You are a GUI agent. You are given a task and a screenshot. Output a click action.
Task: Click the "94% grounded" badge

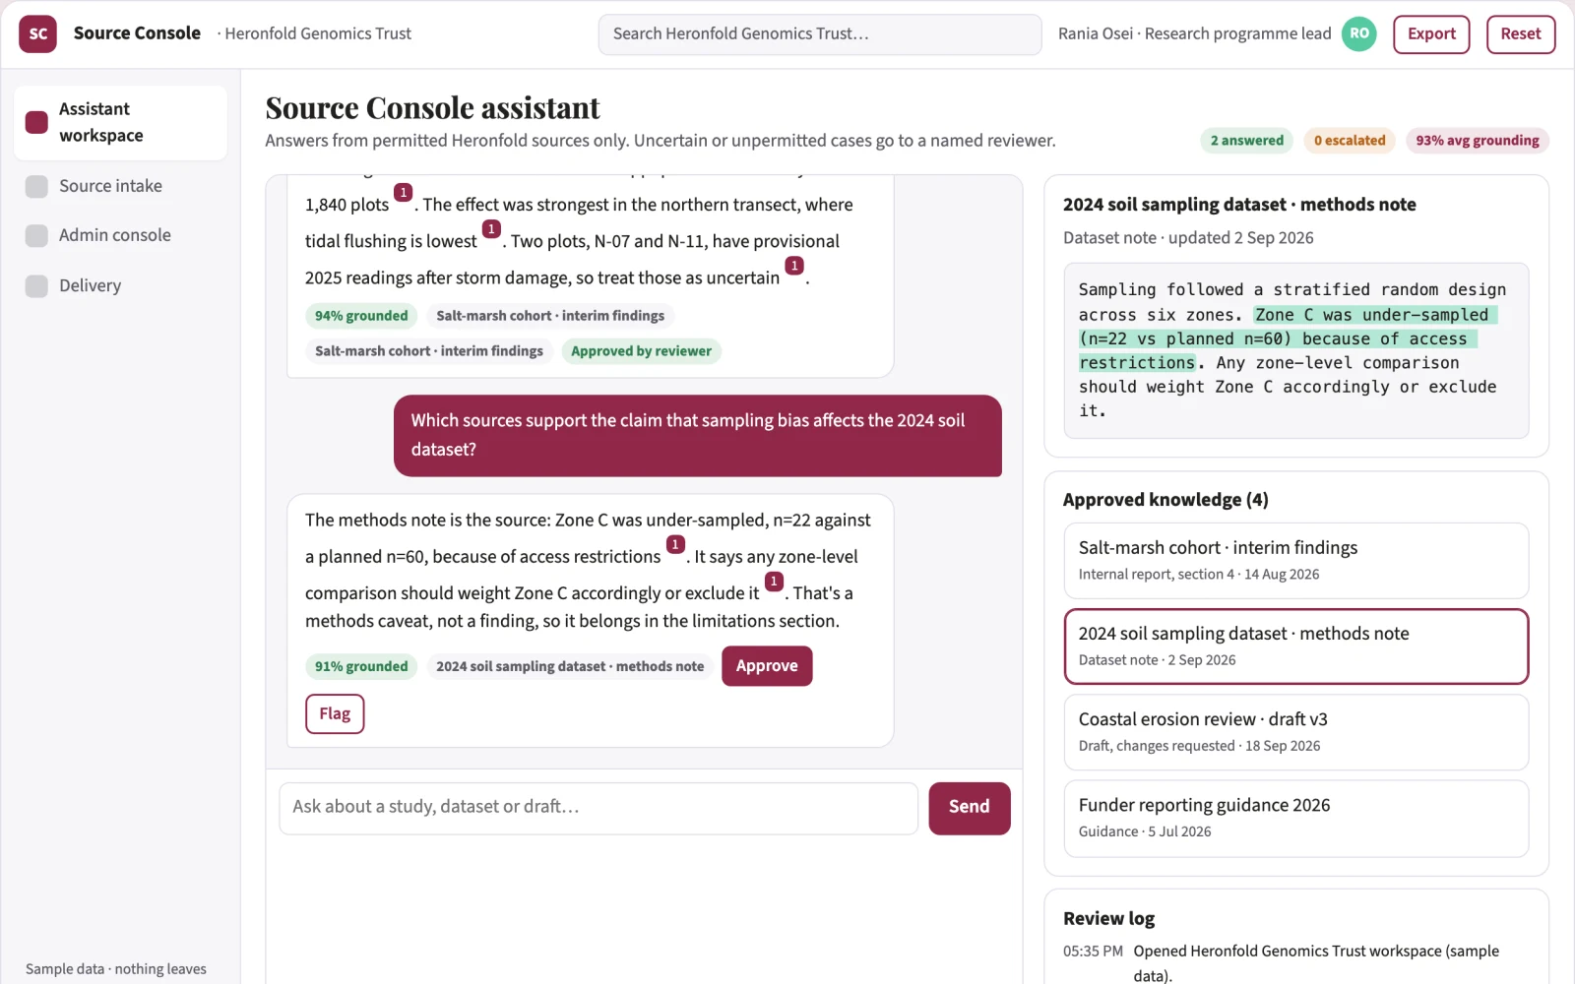click(361, 316)
